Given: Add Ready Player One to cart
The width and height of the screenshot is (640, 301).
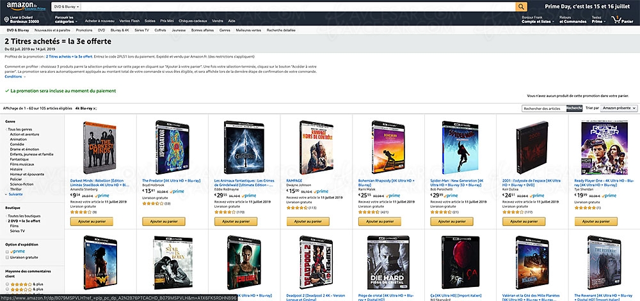Looking at the screenshot, I should pos(596,221).
